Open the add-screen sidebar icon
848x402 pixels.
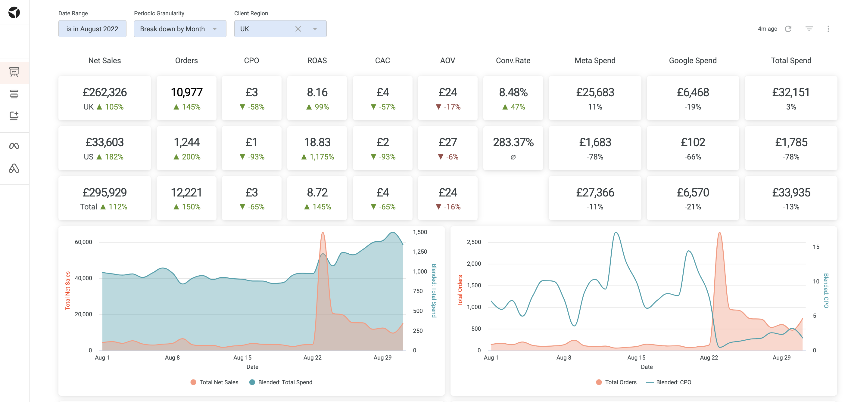coord(14,116)
